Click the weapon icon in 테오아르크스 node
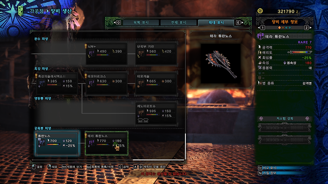Viewport: 328px width, 184px height. coord(92,83)
